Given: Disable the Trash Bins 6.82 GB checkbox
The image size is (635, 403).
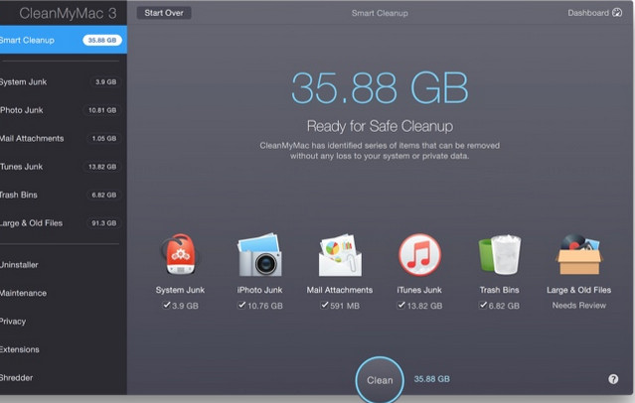Looking at the screenshot, I should 481,306.
